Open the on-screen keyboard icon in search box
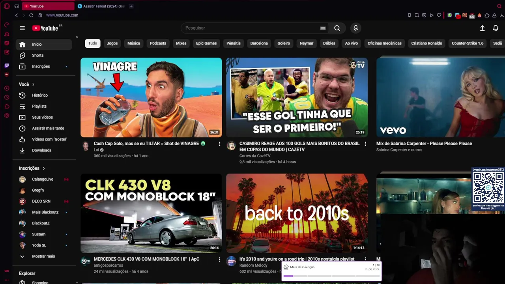 pos(323,28)
